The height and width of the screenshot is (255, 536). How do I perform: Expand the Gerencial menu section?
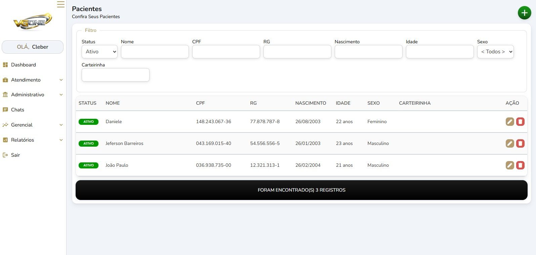click(33, 125)
